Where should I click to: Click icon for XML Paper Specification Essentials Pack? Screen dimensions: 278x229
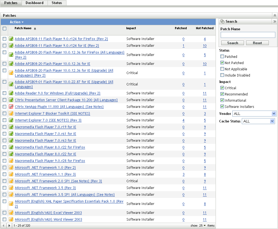[11, 204]
